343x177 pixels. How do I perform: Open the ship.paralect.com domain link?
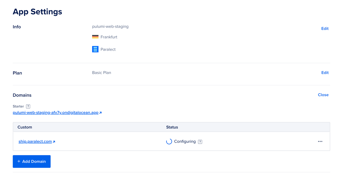35,141
